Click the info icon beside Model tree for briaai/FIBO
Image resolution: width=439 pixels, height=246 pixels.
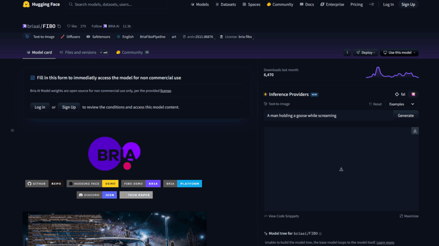tap(320, 234)
